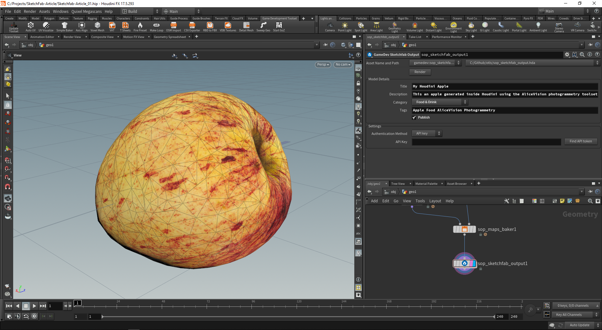Click the Render button

pos(420,72)
